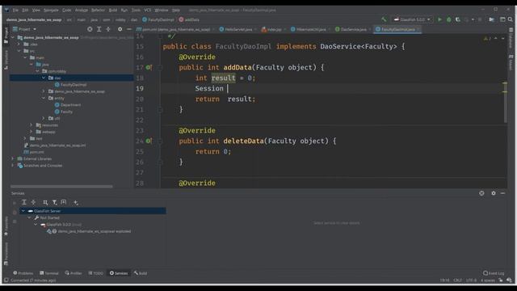Screen dimensions: 517x291
Task: Hide the Services panel with minus icon
Action: pos(502,193)
